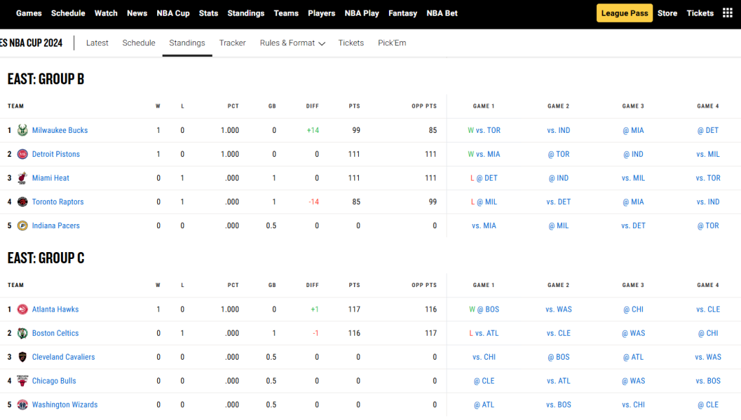The image size is (741, 420).
Task: Open Wizards Game 2 'vs. BOS'
Action: (x=558, y=405)
